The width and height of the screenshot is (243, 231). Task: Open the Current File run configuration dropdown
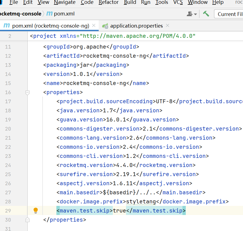pos(229,14)
